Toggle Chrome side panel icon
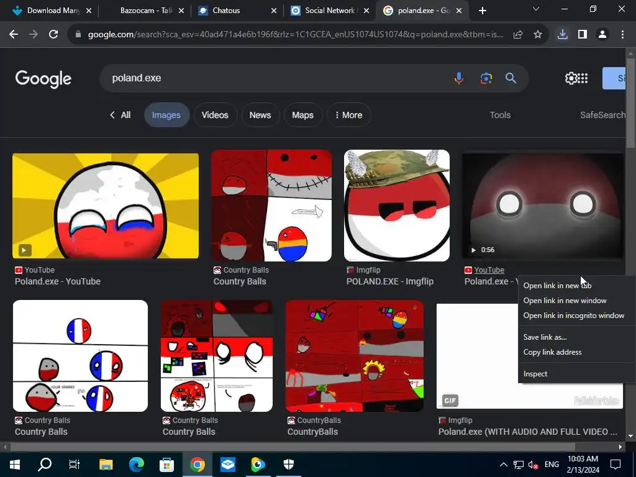Viewport: 636px width, 477px height. [583, 35]
